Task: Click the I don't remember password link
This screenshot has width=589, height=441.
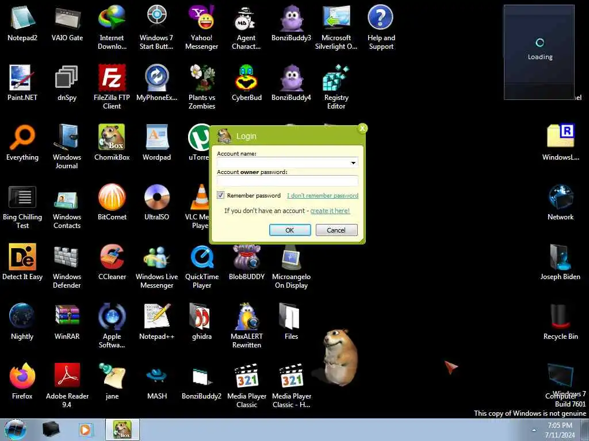Action: click(323, 195)
